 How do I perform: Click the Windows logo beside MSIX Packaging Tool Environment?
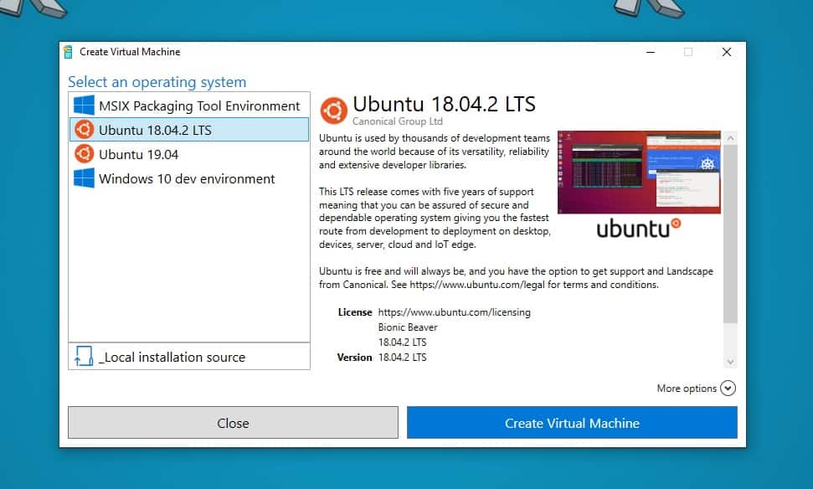84,106
